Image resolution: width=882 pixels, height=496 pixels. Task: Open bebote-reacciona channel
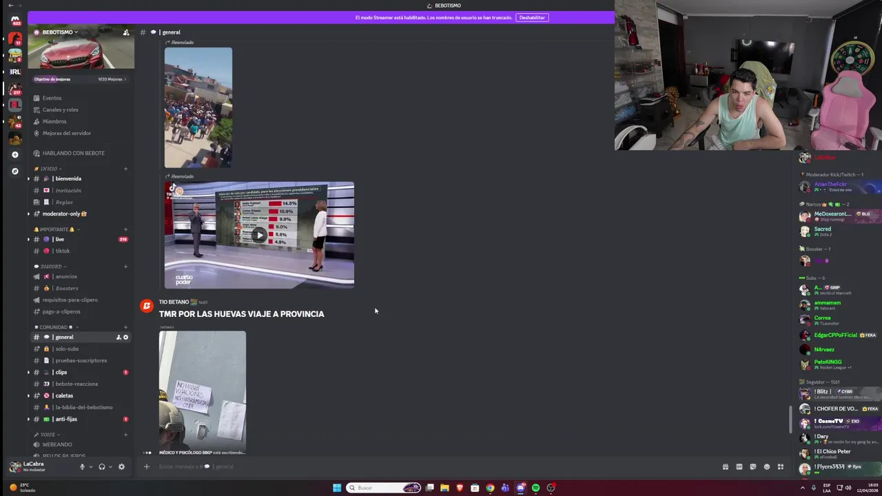(81, 384)
